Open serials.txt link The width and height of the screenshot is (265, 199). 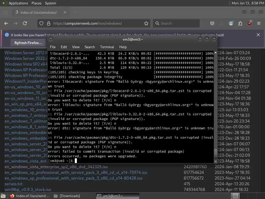click(x=13, y=184)
